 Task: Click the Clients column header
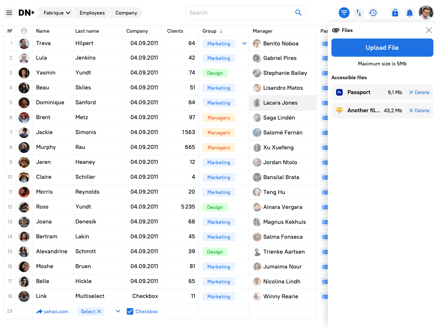coord(175,31)
